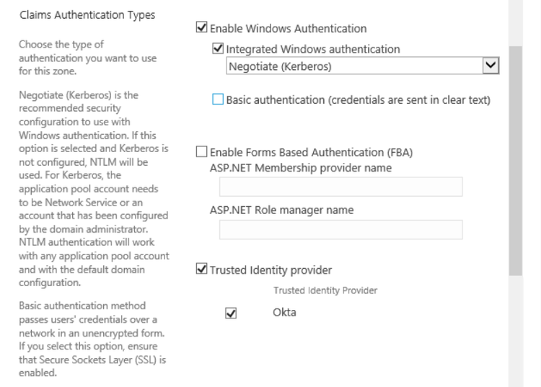Viewport: 541px width, 387px height.
Task: Click the Trusted Identity Provider column header
Action: pos(325,290)
